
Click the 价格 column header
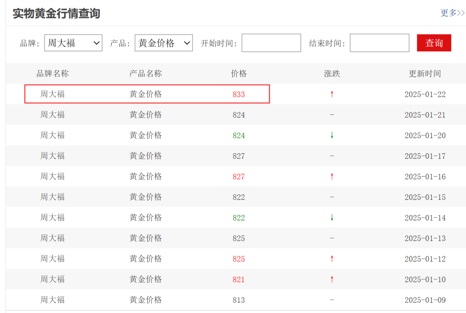[x=239, y=73]
